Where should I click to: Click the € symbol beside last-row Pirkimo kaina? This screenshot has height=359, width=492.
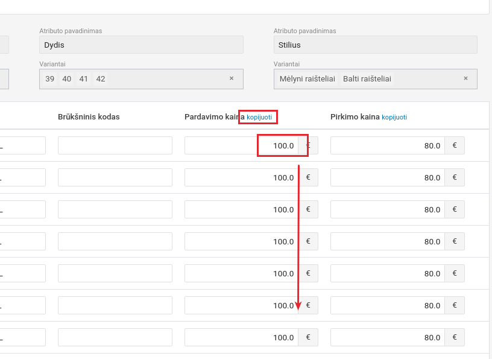(x=455, y=337)
